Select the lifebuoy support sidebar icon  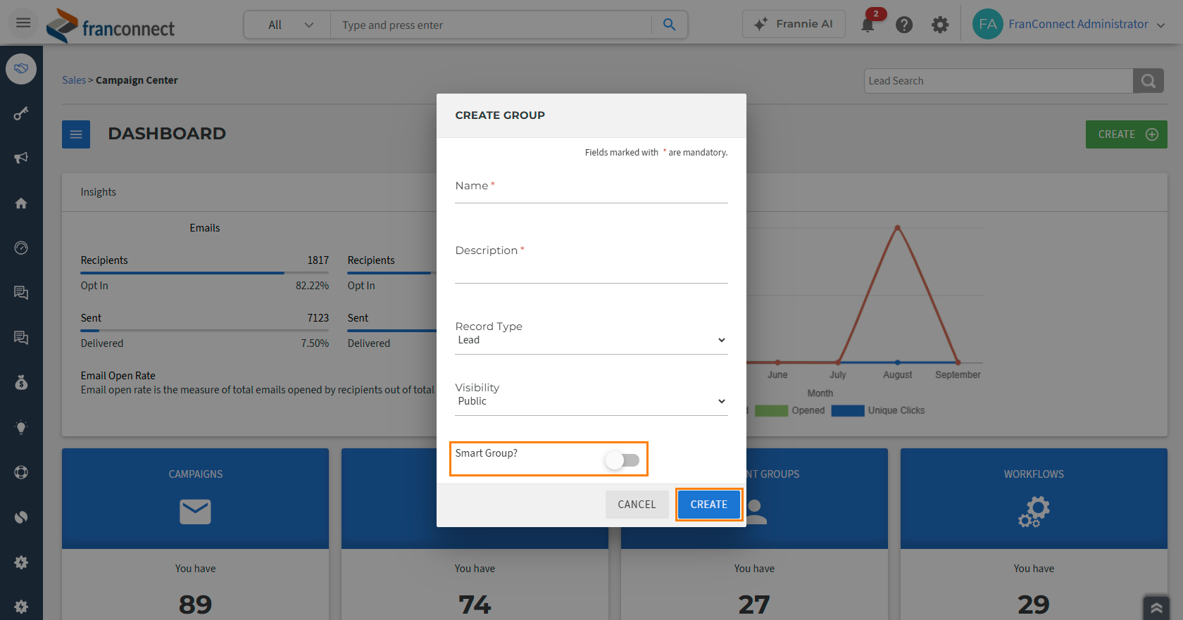[21, 472]
